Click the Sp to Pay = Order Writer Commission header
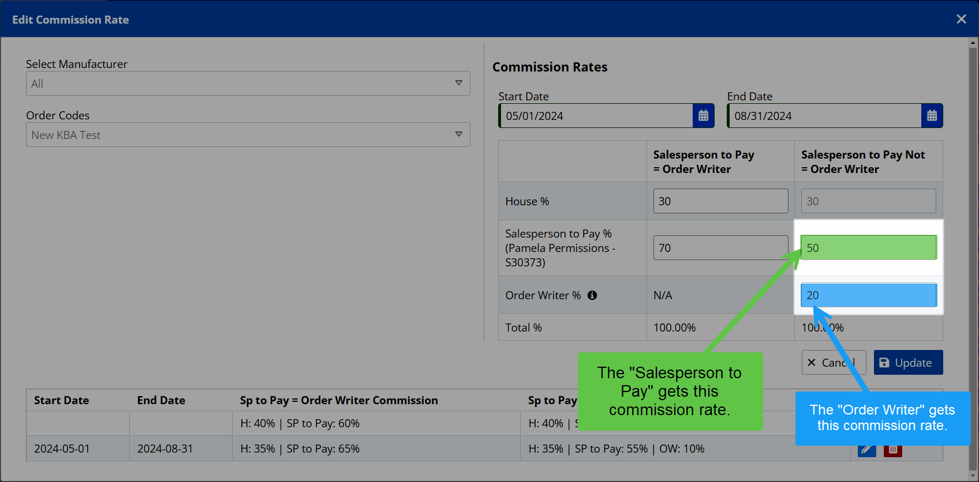Image resolution: width=979 pixels, height=482 pixels. pos(339,400)
